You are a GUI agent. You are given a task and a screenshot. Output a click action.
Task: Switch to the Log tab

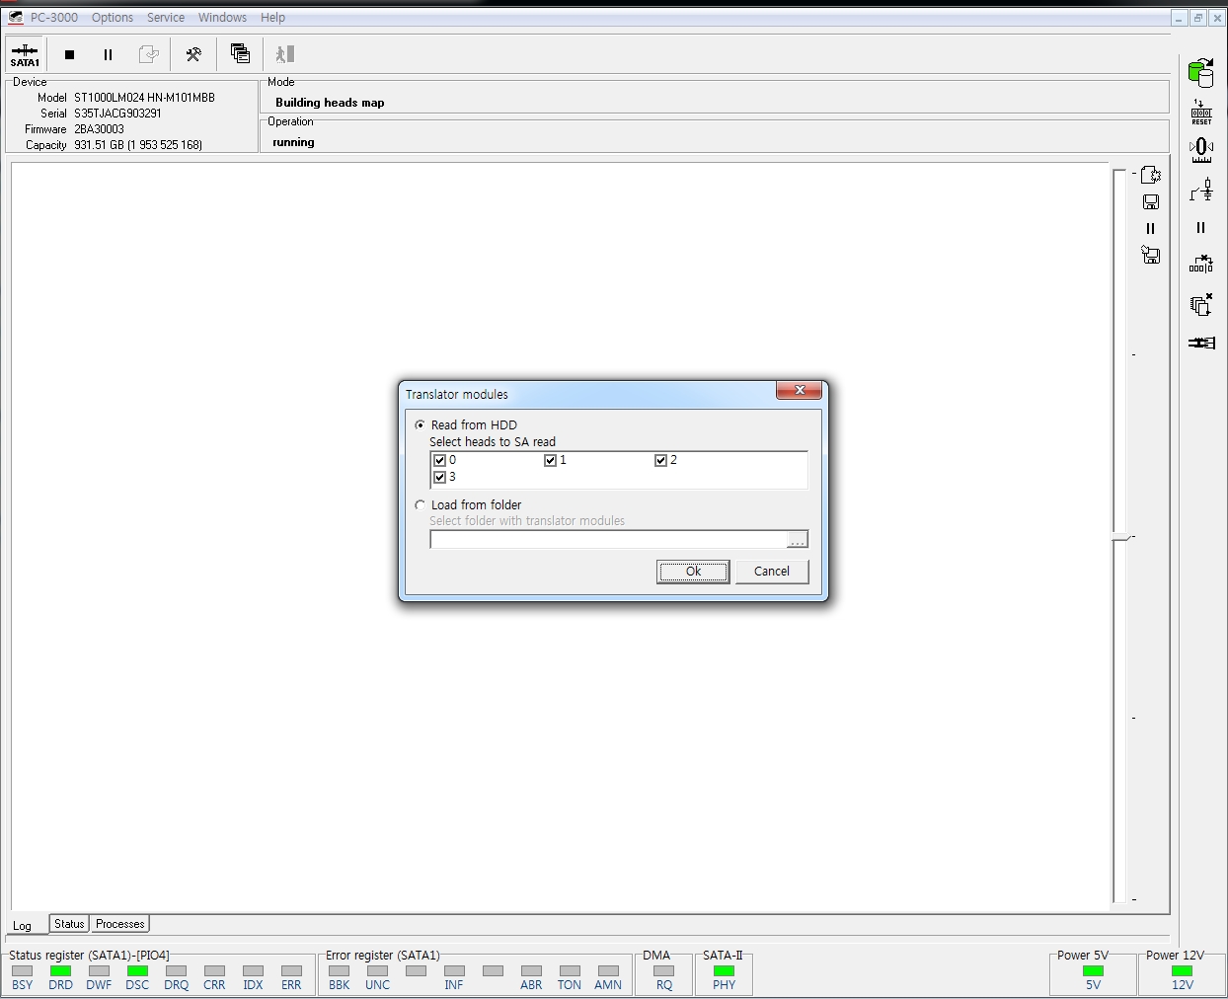pos(23,925)
